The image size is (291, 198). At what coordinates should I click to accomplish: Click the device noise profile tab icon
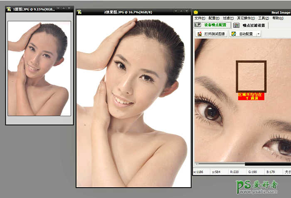198,25
